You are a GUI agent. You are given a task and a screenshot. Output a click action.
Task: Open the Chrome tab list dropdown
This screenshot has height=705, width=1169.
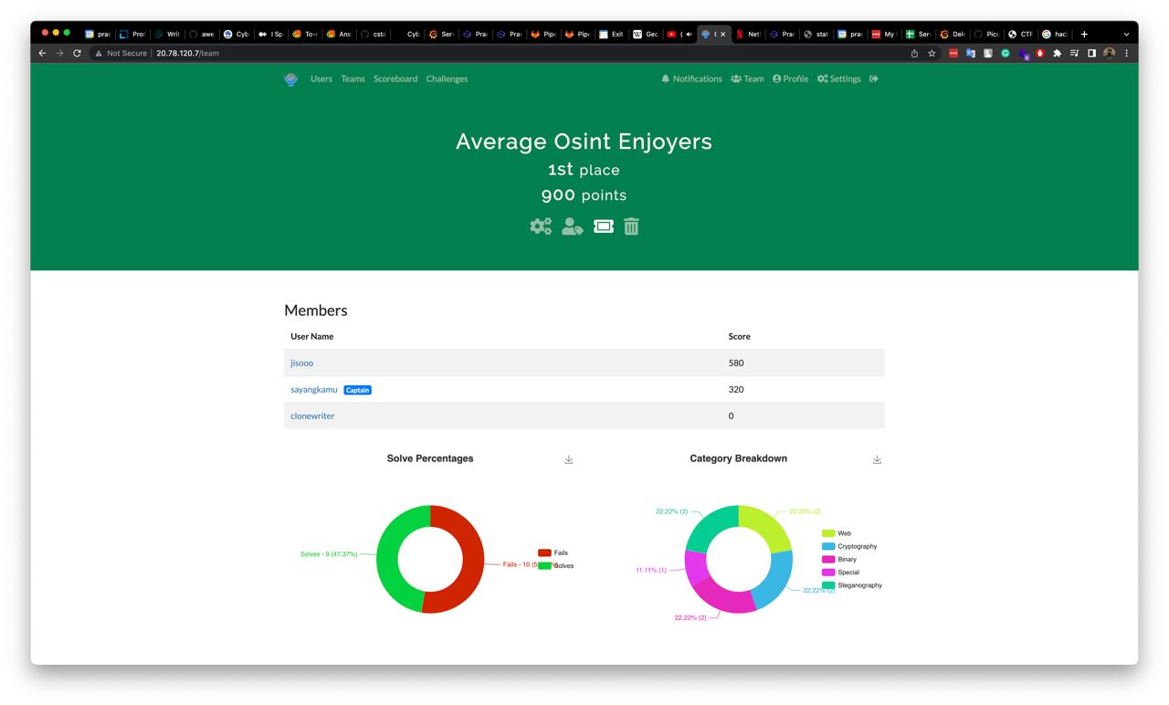pyautogui.click(x=1126, y=34)
